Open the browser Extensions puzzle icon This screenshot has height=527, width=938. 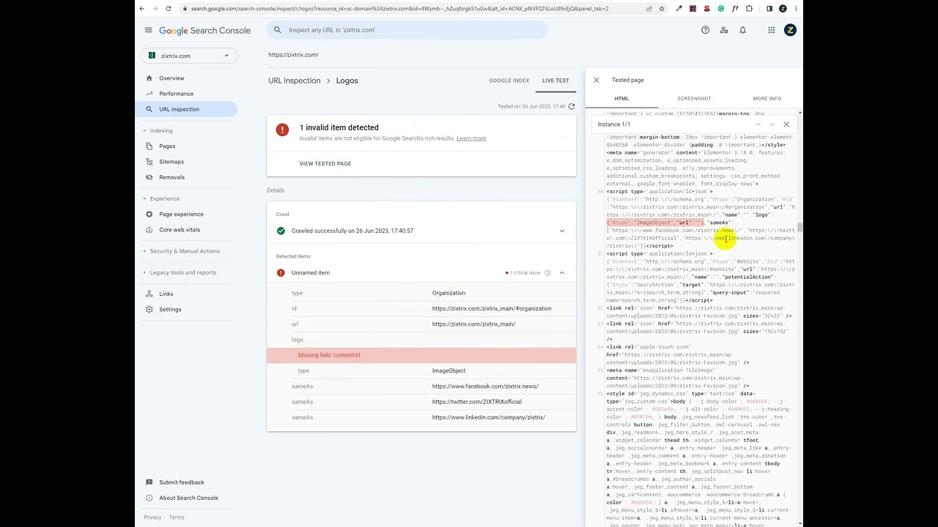coord(749,9)
